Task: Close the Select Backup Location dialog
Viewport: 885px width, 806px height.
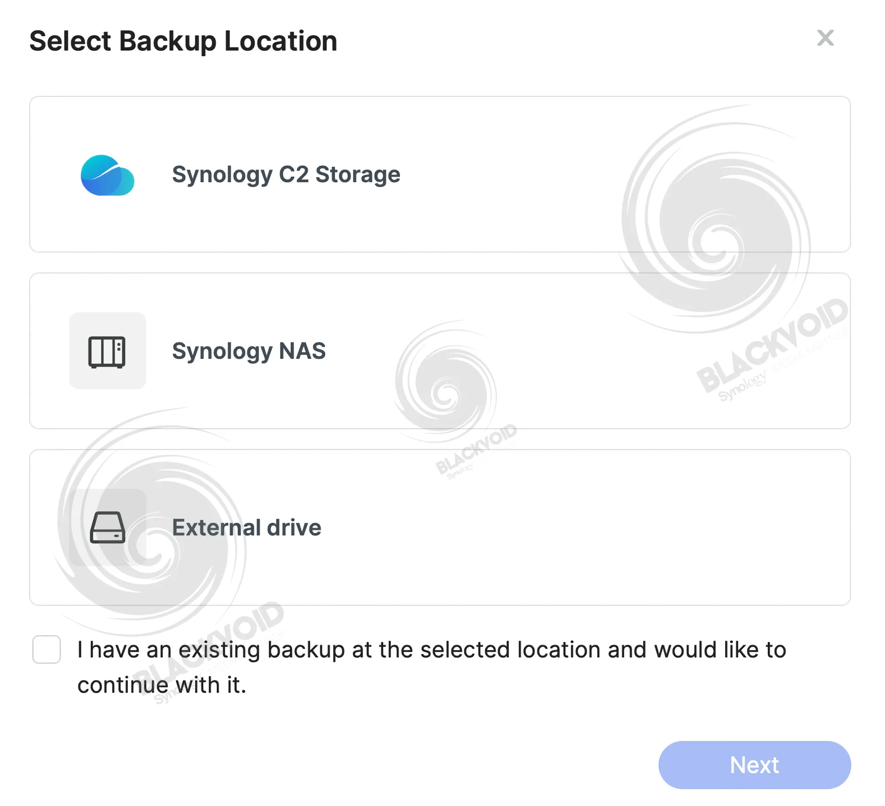Action: 825,38
